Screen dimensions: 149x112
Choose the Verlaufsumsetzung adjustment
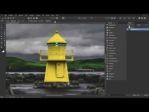pos(112,58)
